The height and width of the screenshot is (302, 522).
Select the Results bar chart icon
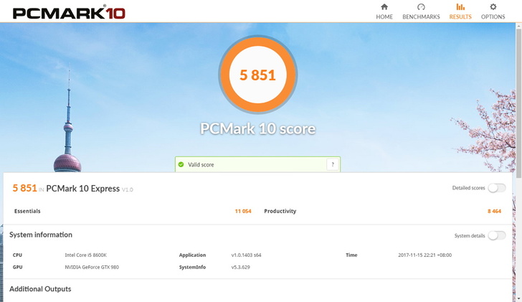[x=460, y=7]
